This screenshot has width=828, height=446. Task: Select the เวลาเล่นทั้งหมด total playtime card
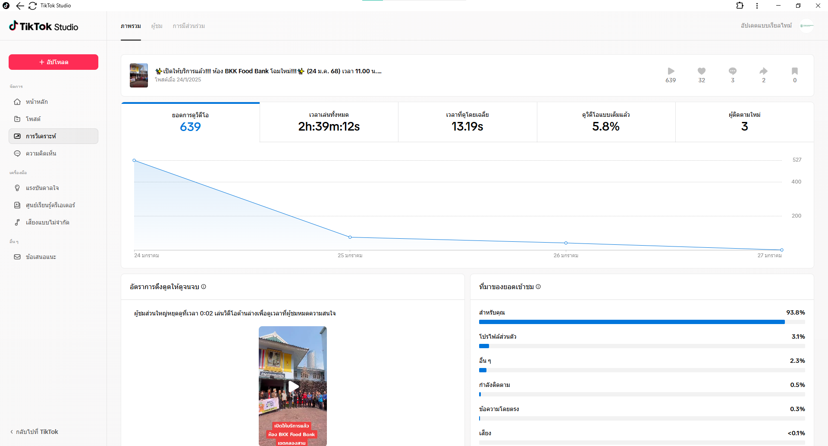tap(329, 122)
